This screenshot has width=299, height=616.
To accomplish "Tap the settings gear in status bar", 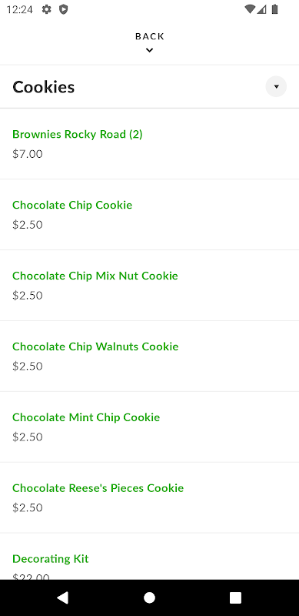I will pyautogui.click(x=47, y=9).
